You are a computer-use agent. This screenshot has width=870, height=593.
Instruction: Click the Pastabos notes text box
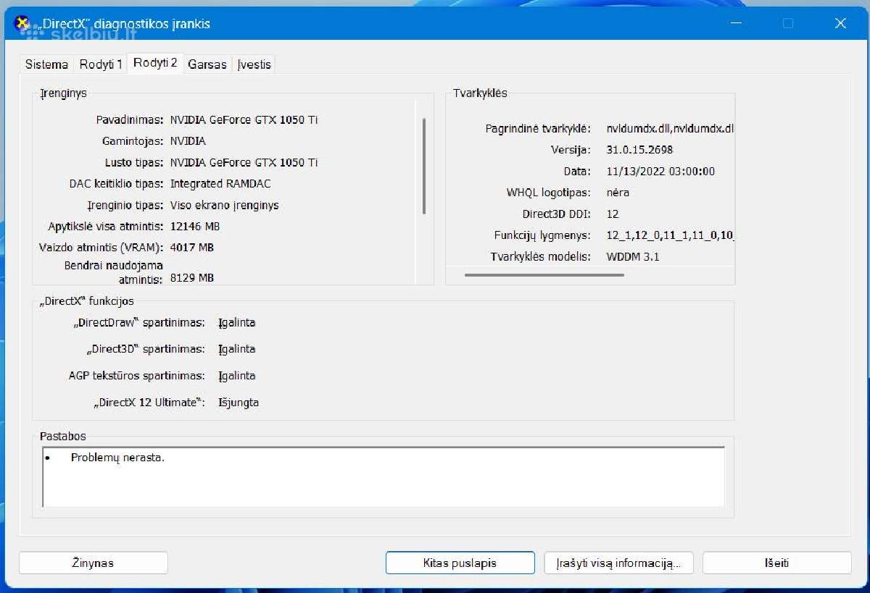point(384,476)
